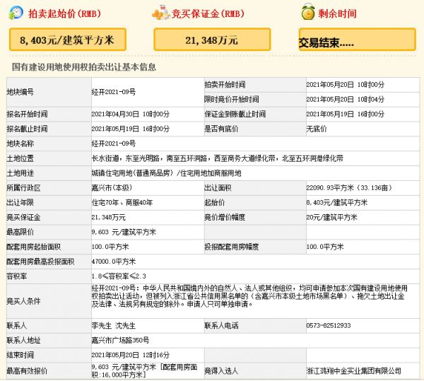
Task: Select the table 起始价 value 8,403元/建筑平方米
Action: coord(337,203)
